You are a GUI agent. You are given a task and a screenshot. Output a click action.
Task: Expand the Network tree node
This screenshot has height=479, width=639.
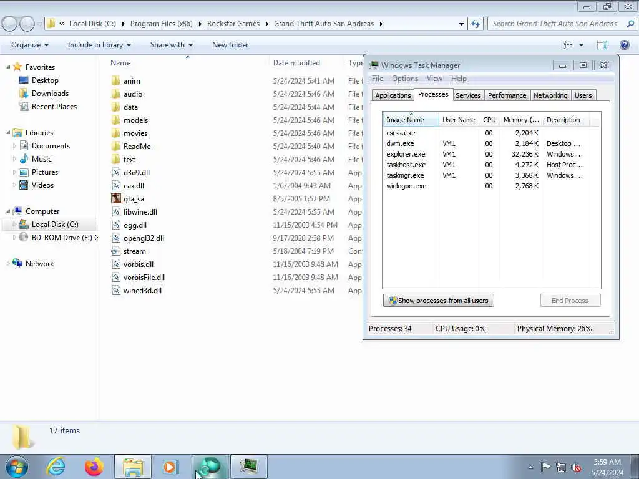8,263
